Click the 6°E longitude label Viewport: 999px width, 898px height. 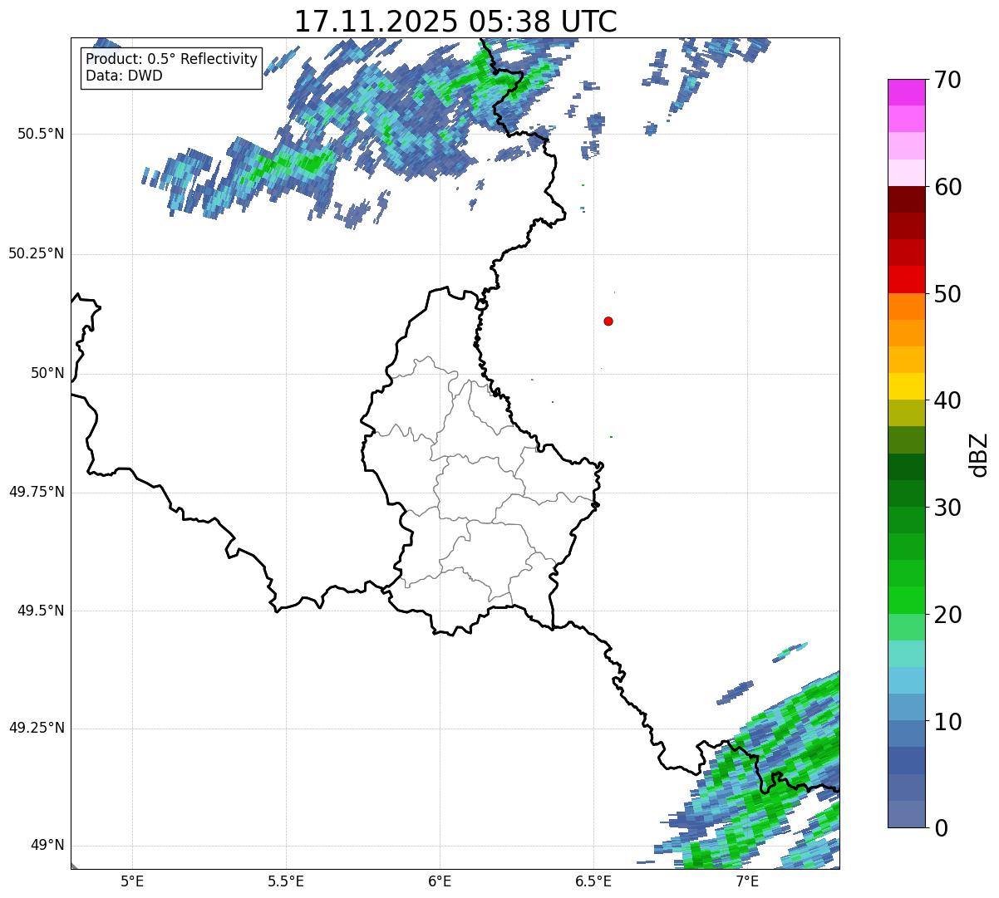tap(440, 881)
